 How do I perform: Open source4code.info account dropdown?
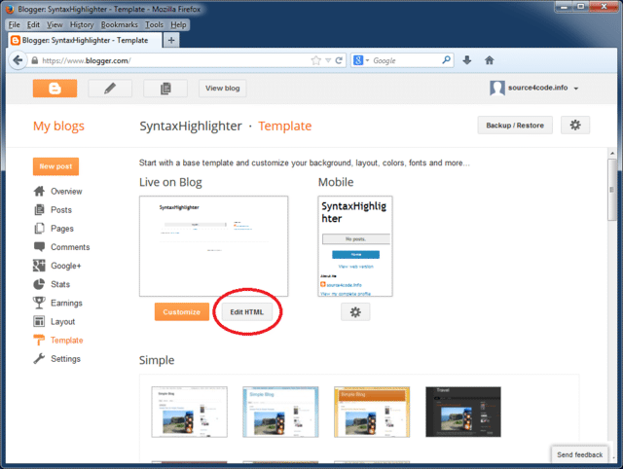pos(576,89)
